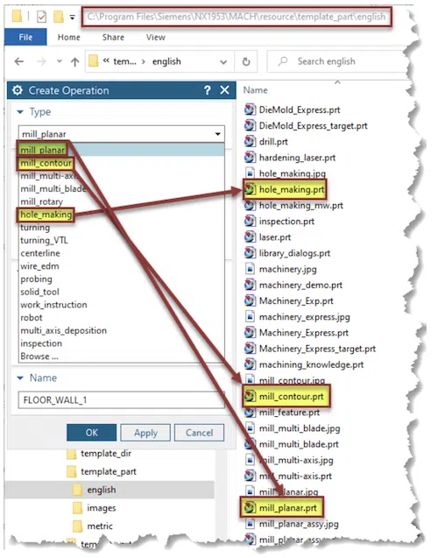
Task: Click the inspection.prt file icon
Action: (x=250, y=221)
